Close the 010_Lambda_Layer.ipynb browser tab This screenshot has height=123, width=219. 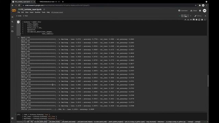click(x=34, y=2)
